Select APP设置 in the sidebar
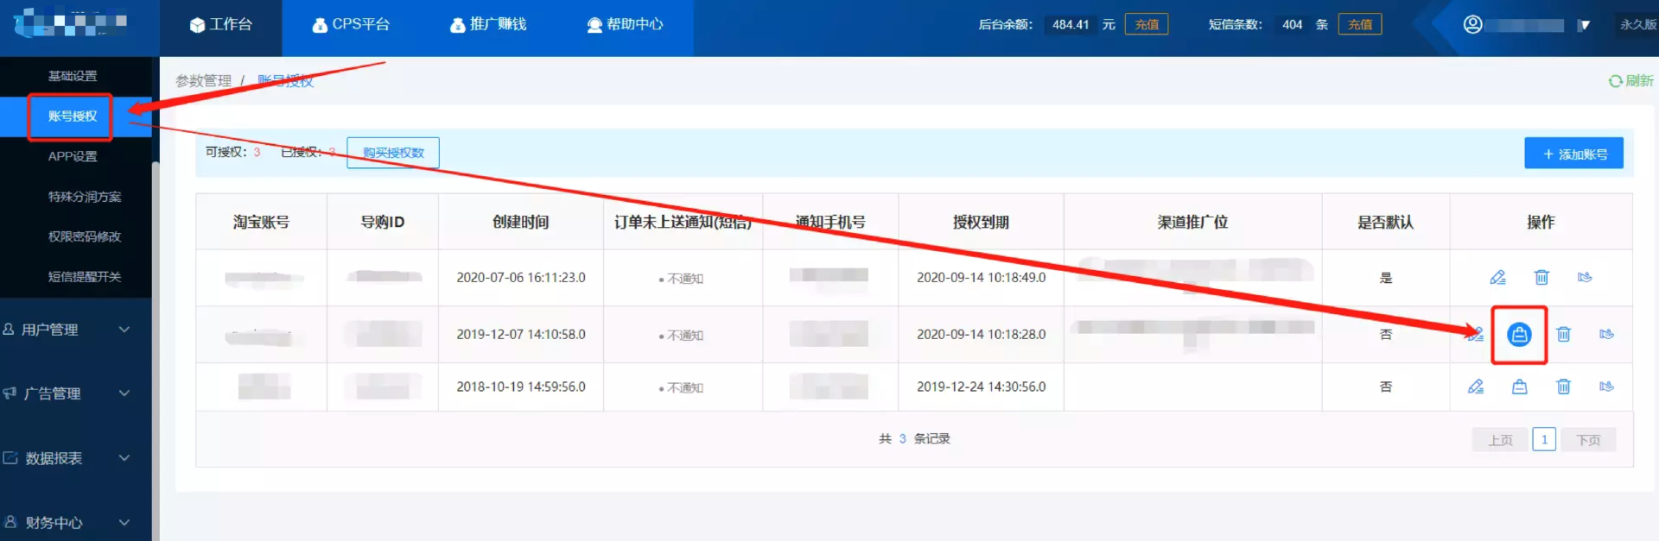Viewport: 1659px width, 541px height. pos(73,156)
